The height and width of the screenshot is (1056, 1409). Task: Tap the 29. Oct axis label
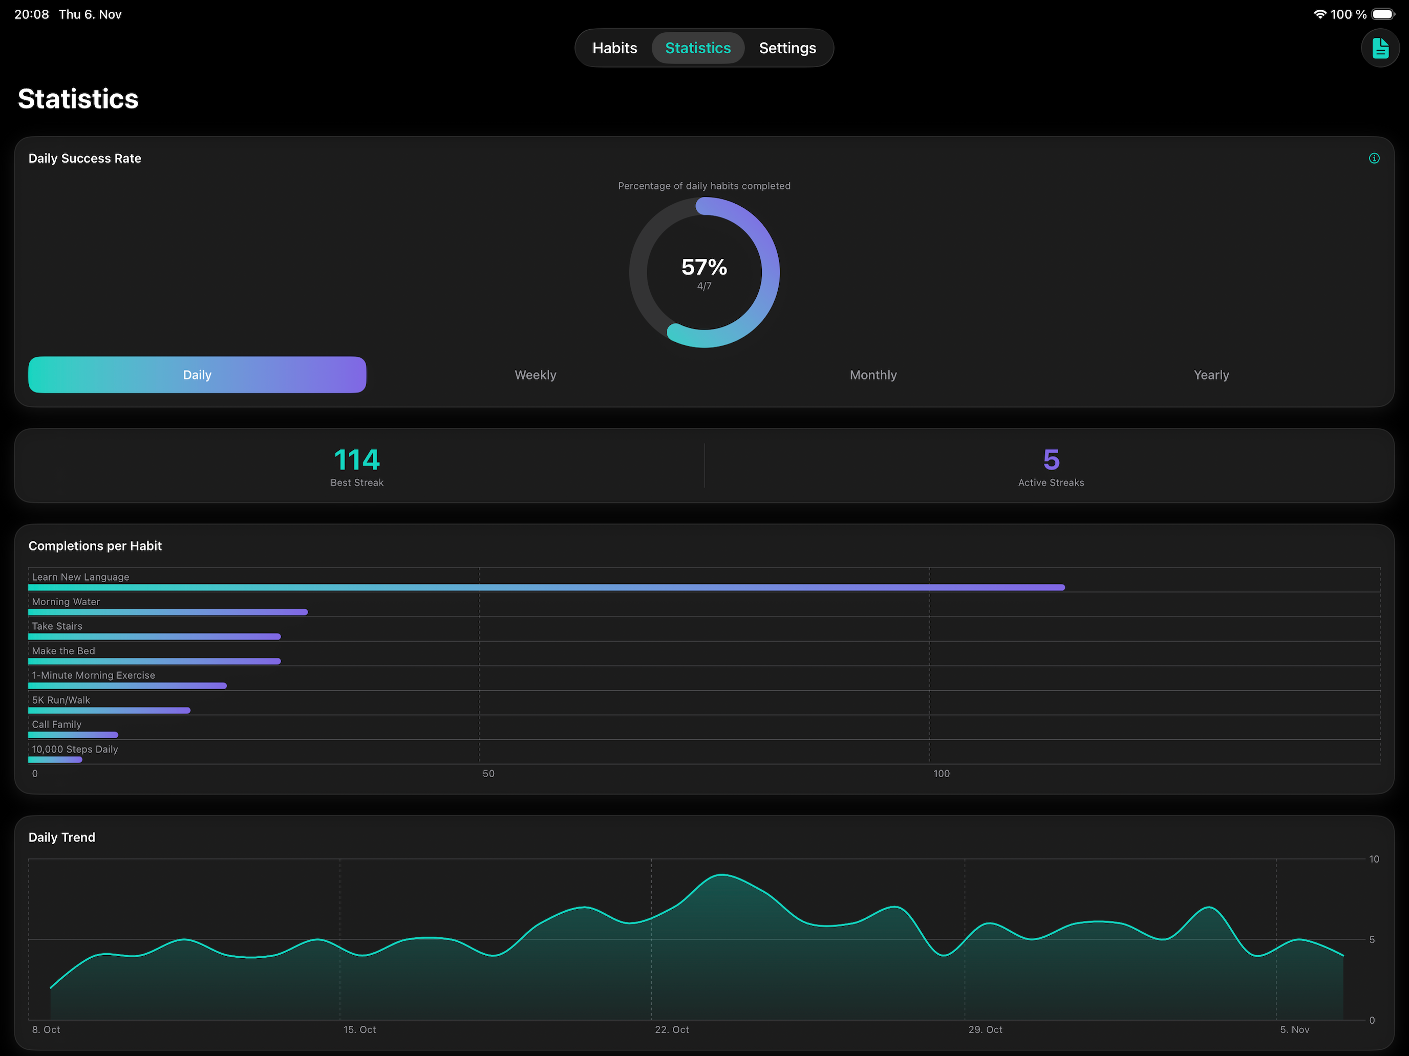point(986,1030)
